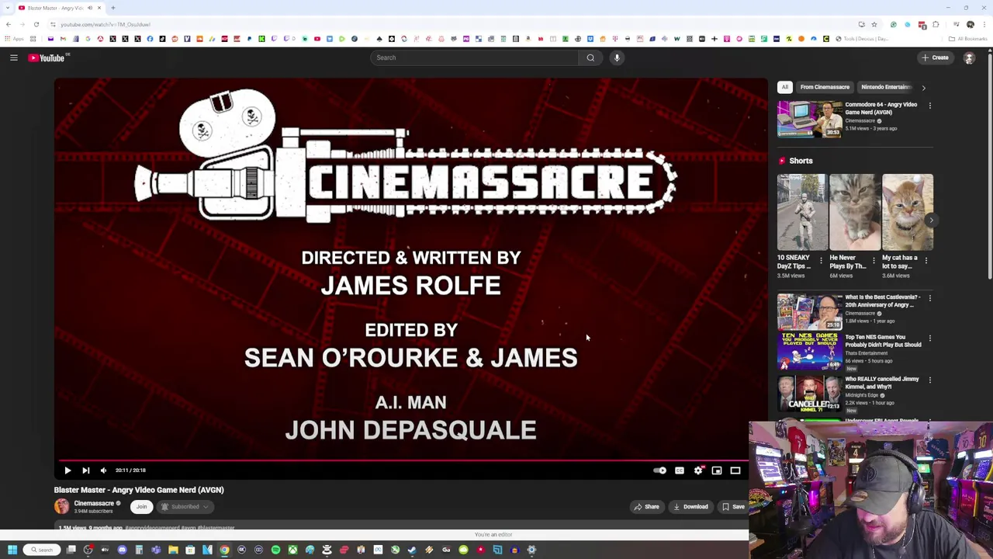This screenshot has height=559, width=993.
Task: Open Chrome from the taskbar
Action: pyautogui.click(x=224, y=550)
